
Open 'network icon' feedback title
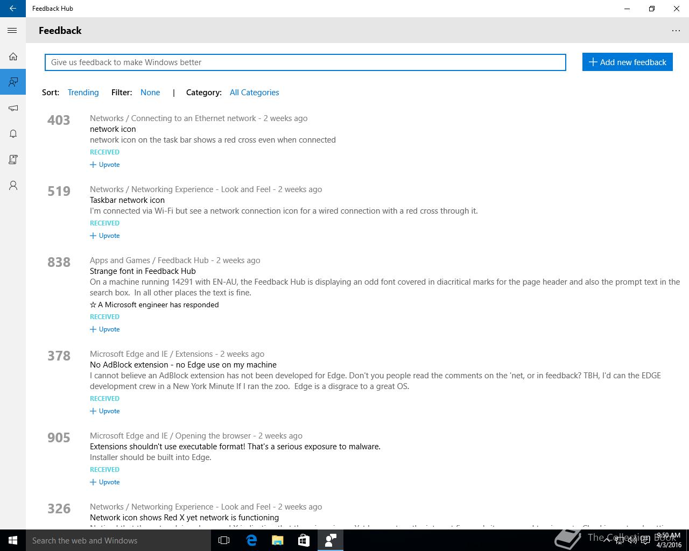[x=113, y=129]
